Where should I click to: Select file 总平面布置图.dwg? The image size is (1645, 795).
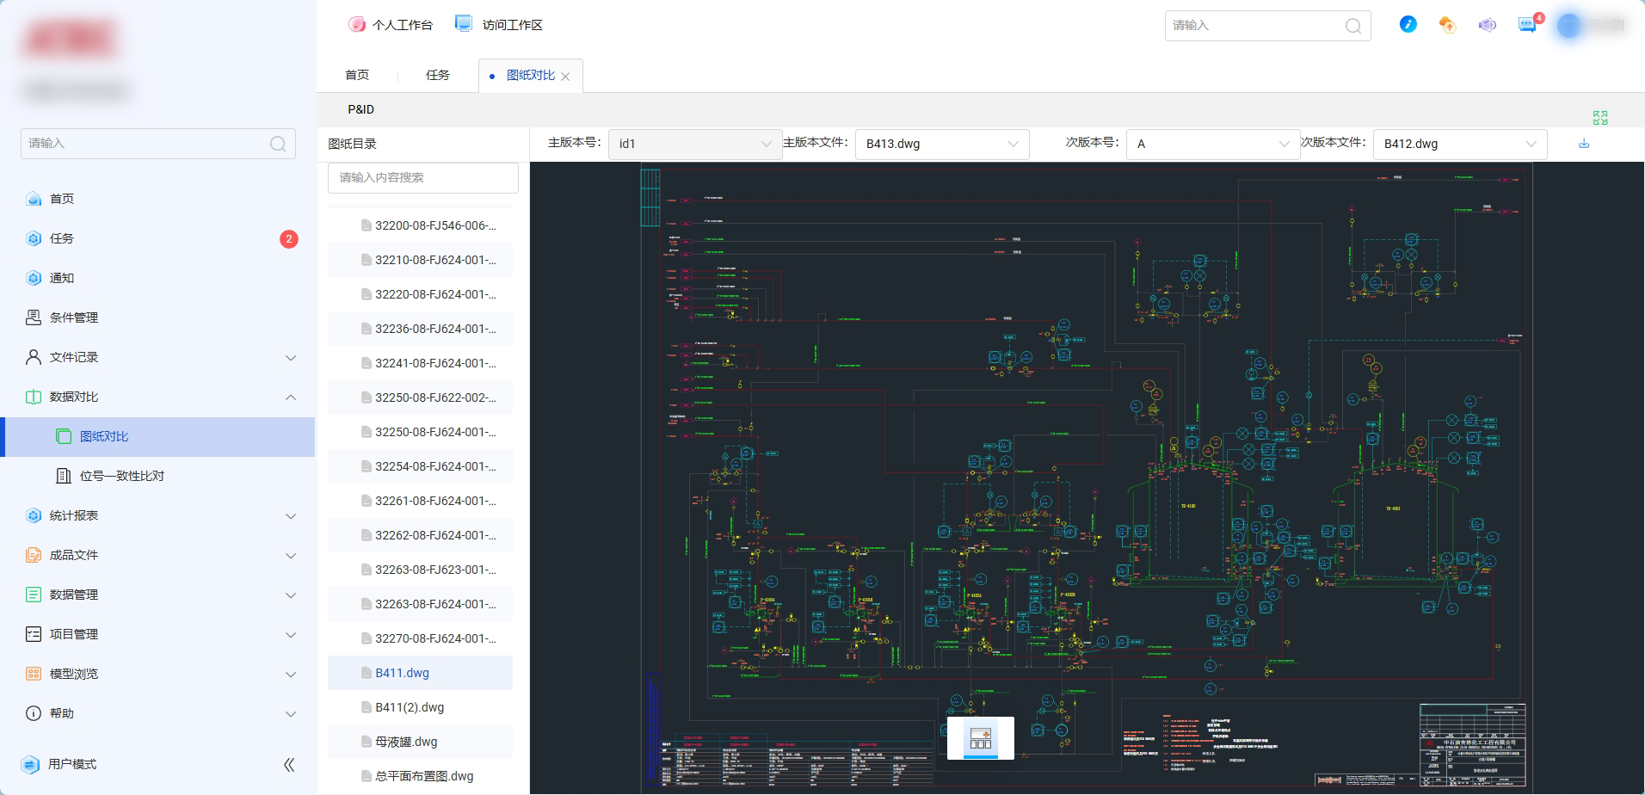click(420, 776)
